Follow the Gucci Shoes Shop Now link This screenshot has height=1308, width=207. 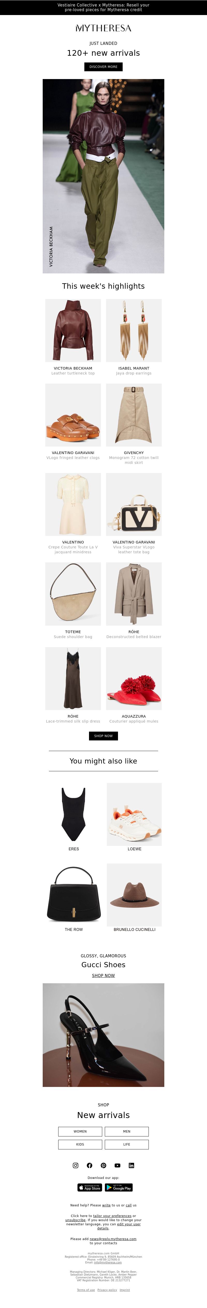click(x=103, y=975)
